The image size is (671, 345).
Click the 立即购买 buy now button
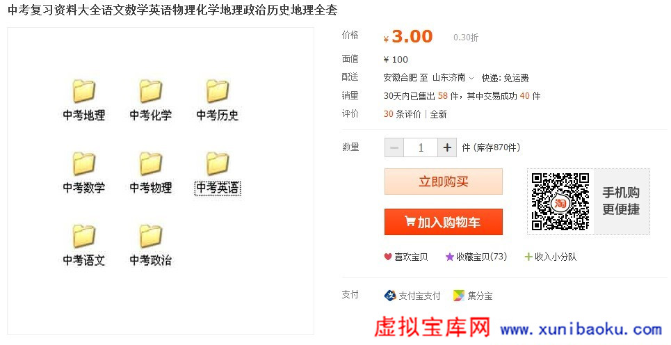coord(444,182)
